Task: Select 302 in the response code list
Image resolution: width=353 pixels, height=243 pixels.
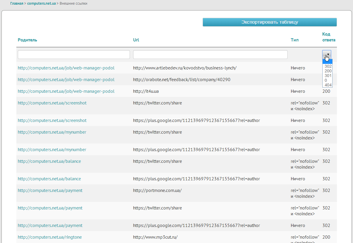Action: [x=328, y=66]
